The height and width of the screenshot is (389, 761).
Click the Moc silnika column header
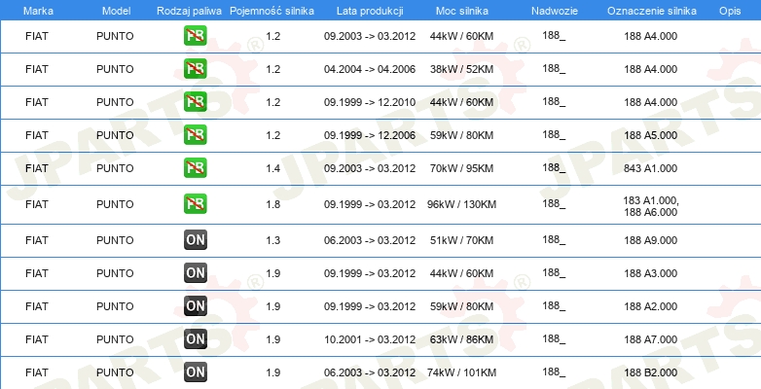pyautogui.click(x=462, y=11)
